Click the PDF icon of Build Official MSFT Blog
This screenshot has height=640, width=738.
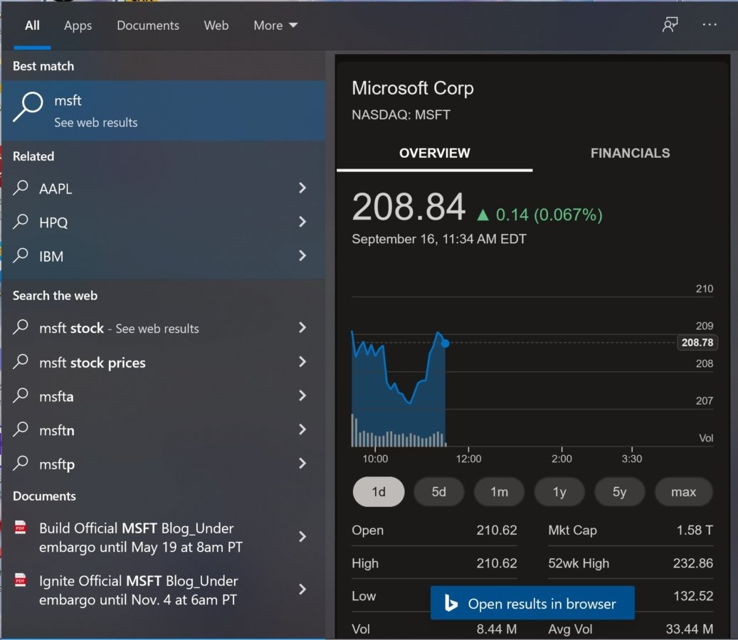(20, 527)
